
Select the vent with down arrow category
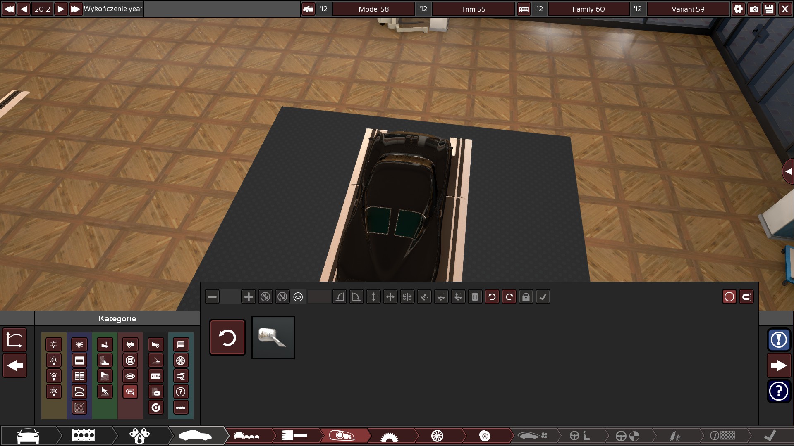[x=105, y=344]
